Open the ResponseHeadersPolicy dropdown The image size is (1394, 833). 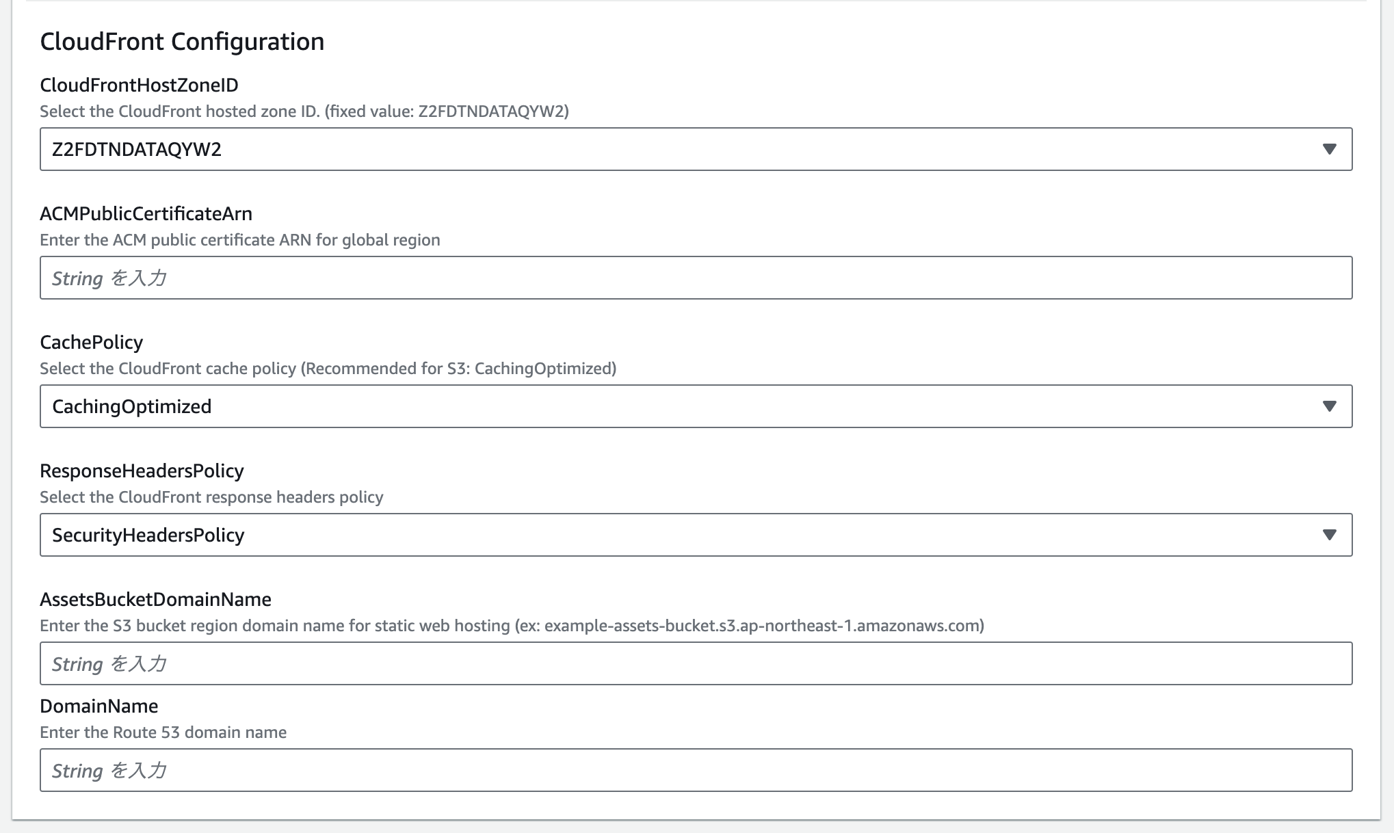[684, 535]
